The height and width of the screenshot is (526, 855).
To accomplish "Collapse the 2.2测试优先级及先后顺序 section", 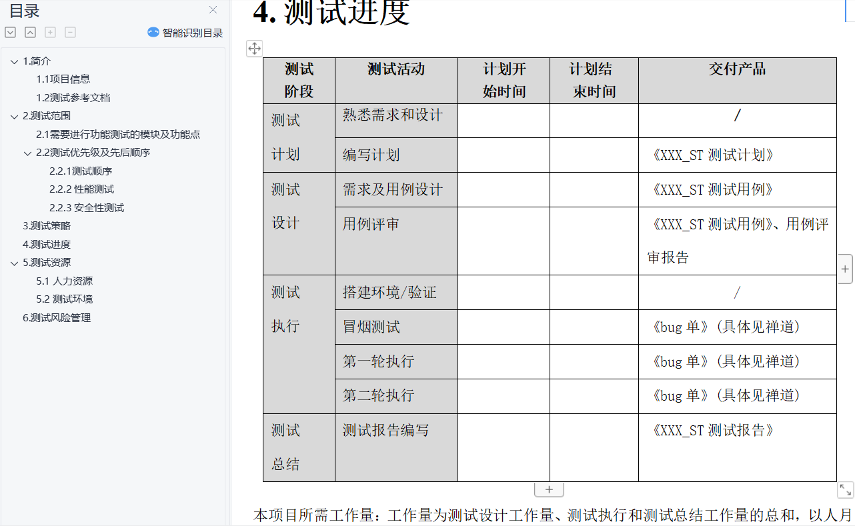I will 27,153.
